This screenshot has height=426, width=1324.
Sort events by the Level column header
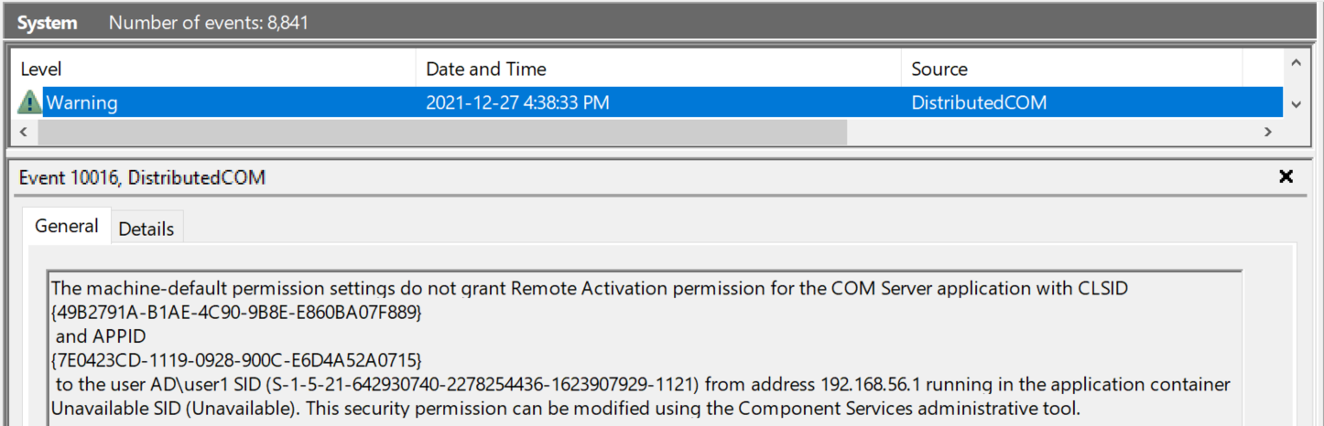(213, 69)
